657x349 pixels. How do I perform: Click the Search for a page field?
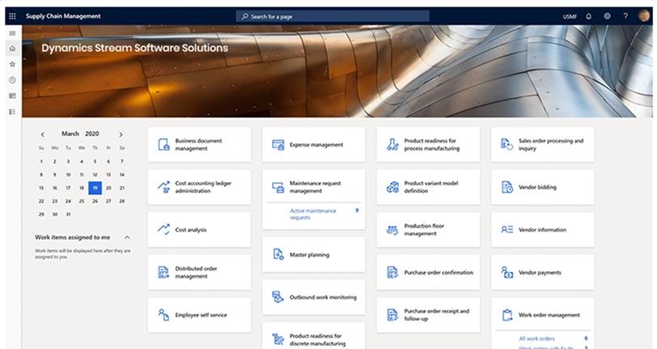pyautogui.click(x=333, y=16)
